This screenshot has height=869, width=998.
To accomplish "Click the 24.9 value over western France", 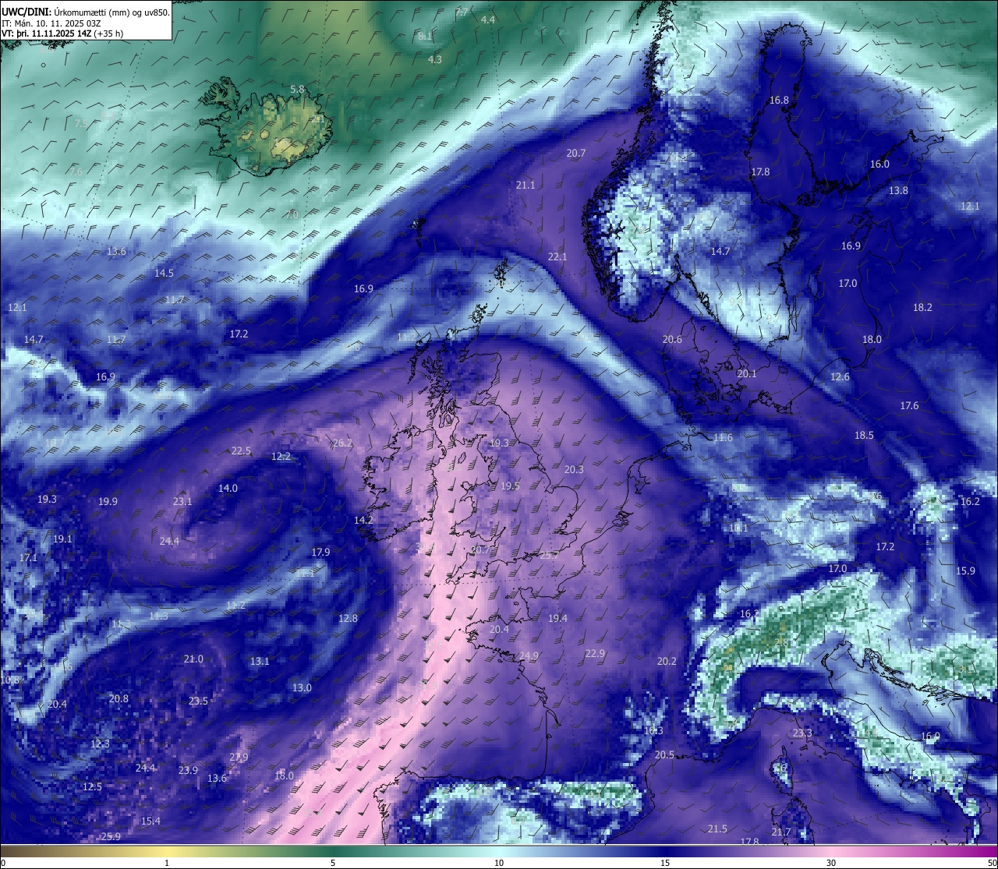I will pos(529,655).
